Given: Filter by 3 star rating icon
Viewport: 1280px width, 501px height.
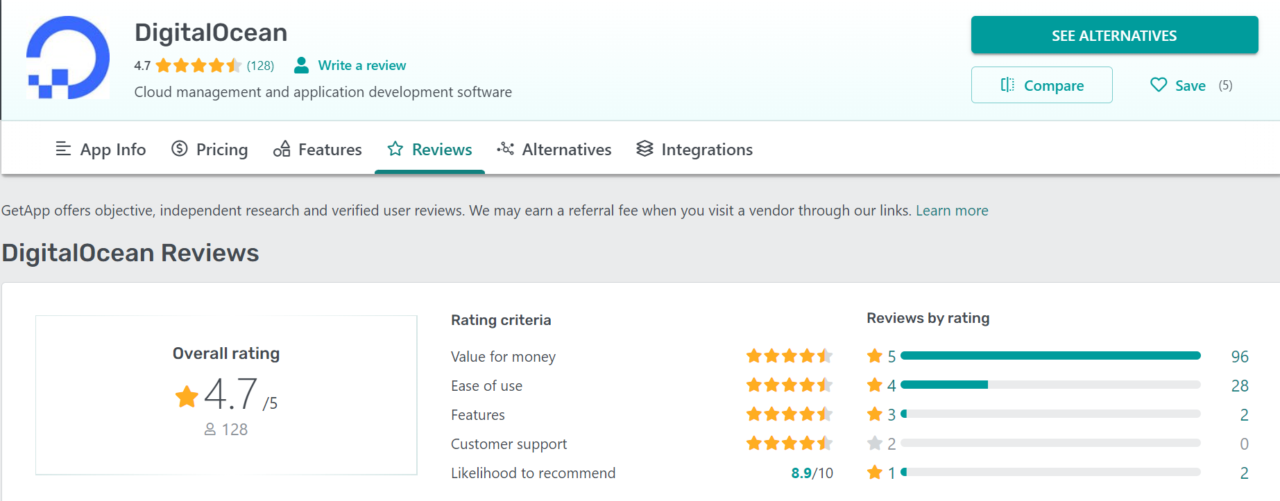Looking at the screenshot, I should (875, 414).
